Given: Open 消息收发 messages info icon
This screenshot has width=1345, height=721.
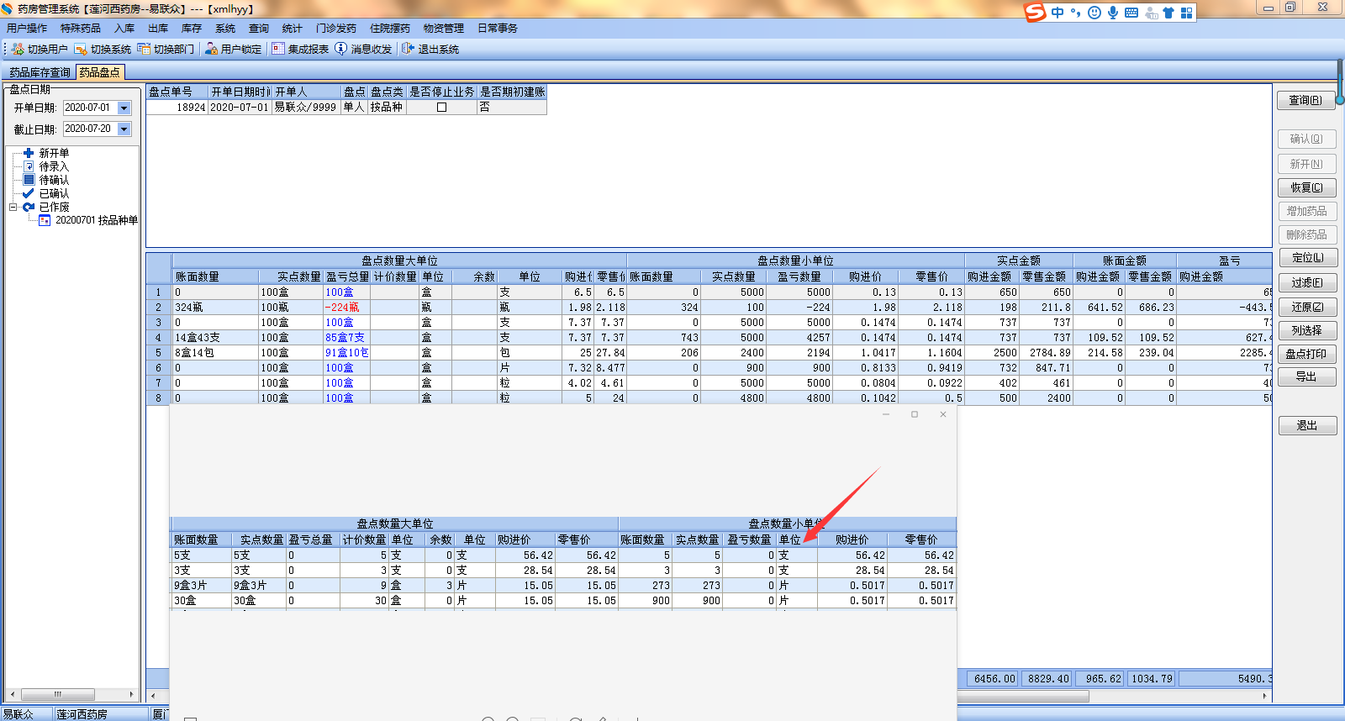Looking at the screenshot, I should click(340, 49).
